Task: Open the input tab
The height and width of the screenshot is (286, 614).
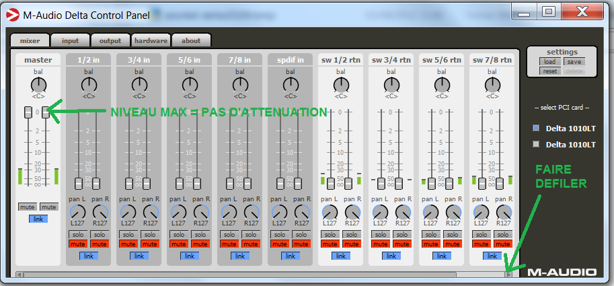Action: (x=70, y=40)
